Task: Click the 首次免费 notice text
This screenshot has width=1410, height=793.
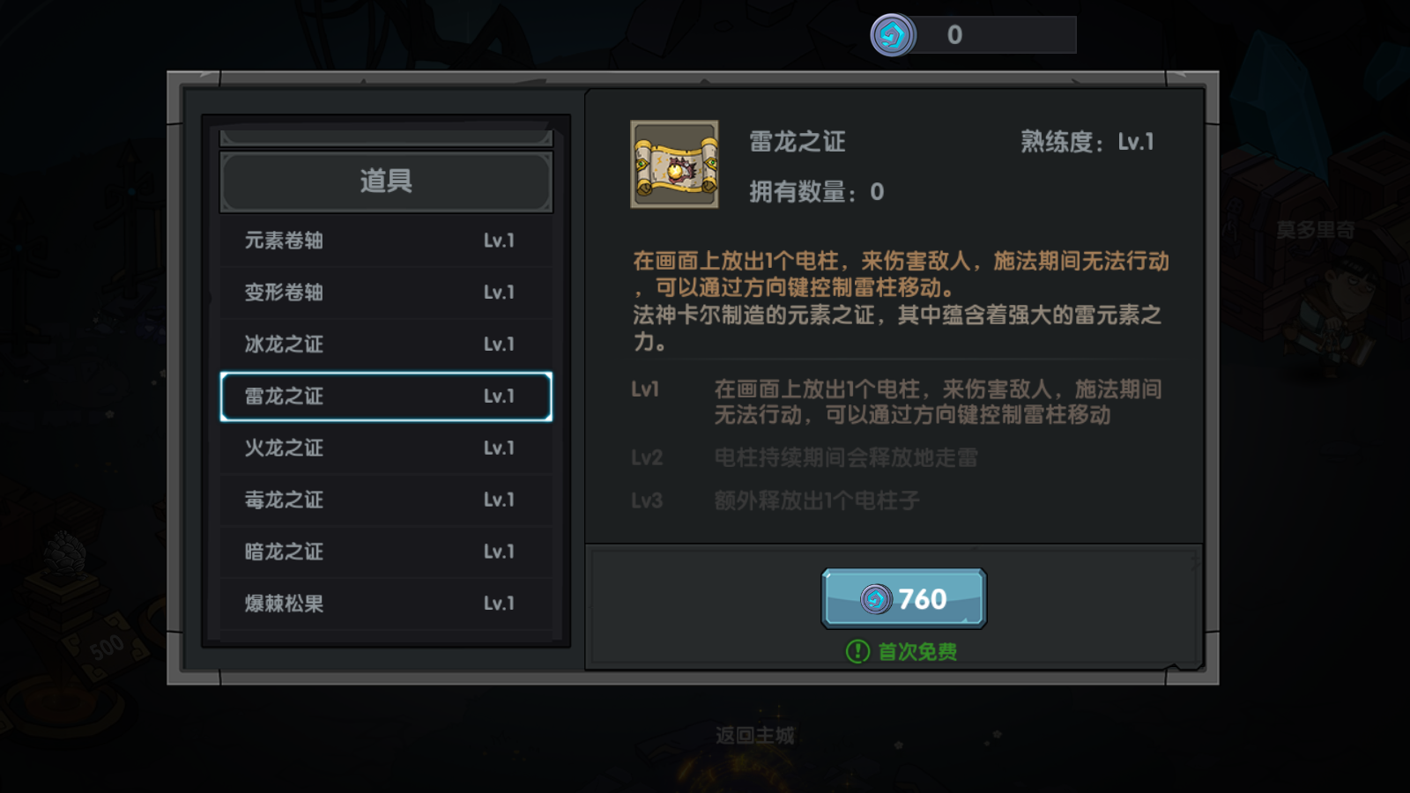Action: [x=917, y=651]
